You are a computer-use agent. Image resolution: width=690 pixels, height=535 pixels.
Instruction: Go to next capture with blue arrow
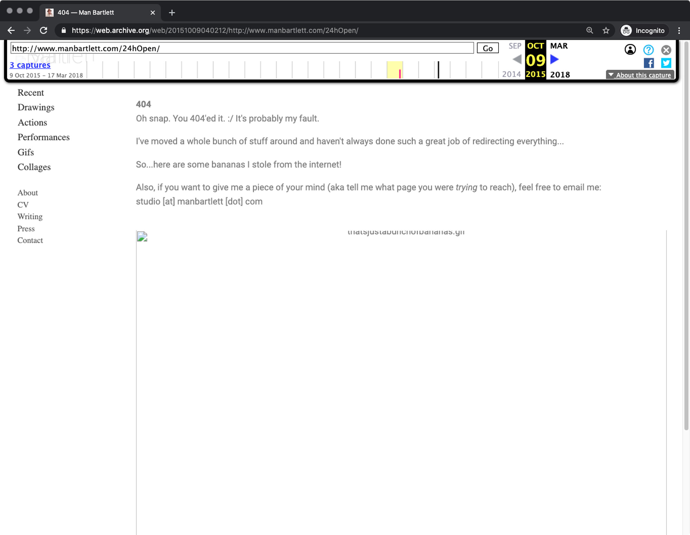point(554,59)
